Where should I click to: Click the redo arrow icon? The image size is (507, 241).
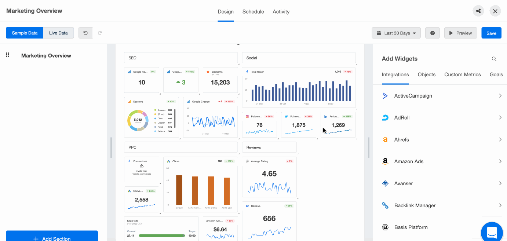[x=100, y=33]
